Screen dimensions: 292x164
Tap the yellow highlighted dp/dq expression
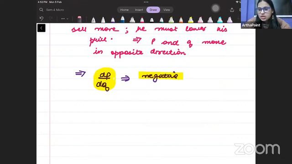104,79
